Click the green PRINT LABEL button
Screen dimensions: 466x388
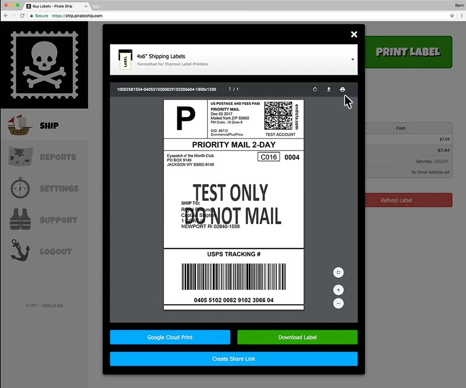tap(408, 52)
